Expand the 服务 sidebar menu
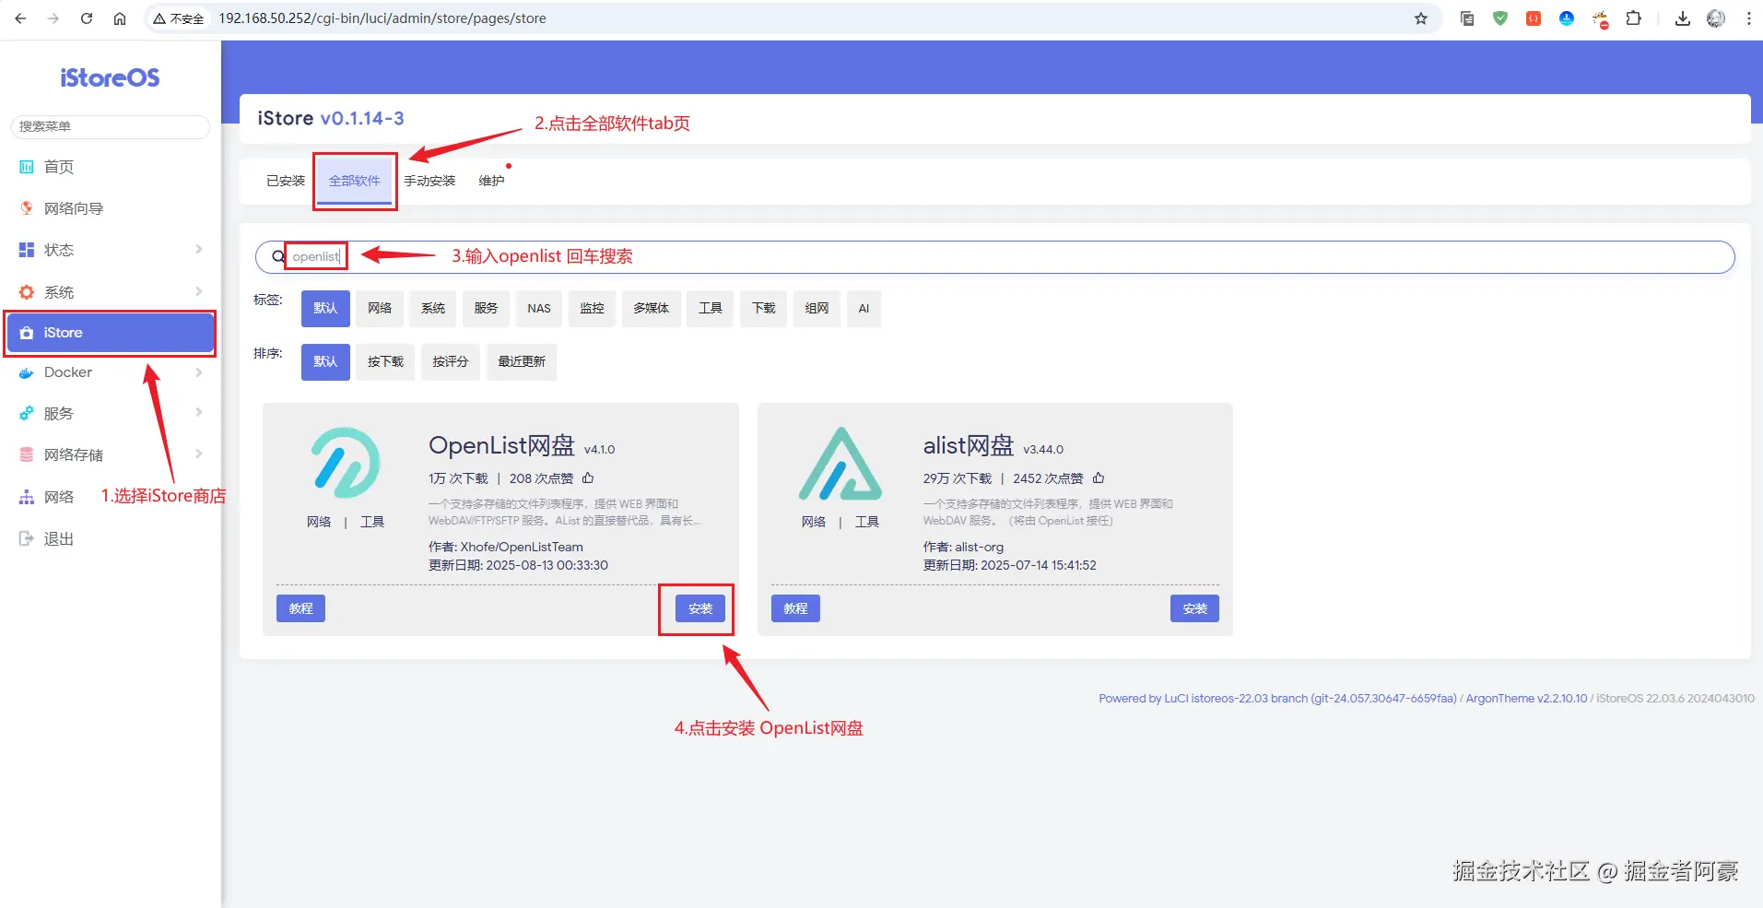Viewport: 1763px width, 908px height. (111, 414)
